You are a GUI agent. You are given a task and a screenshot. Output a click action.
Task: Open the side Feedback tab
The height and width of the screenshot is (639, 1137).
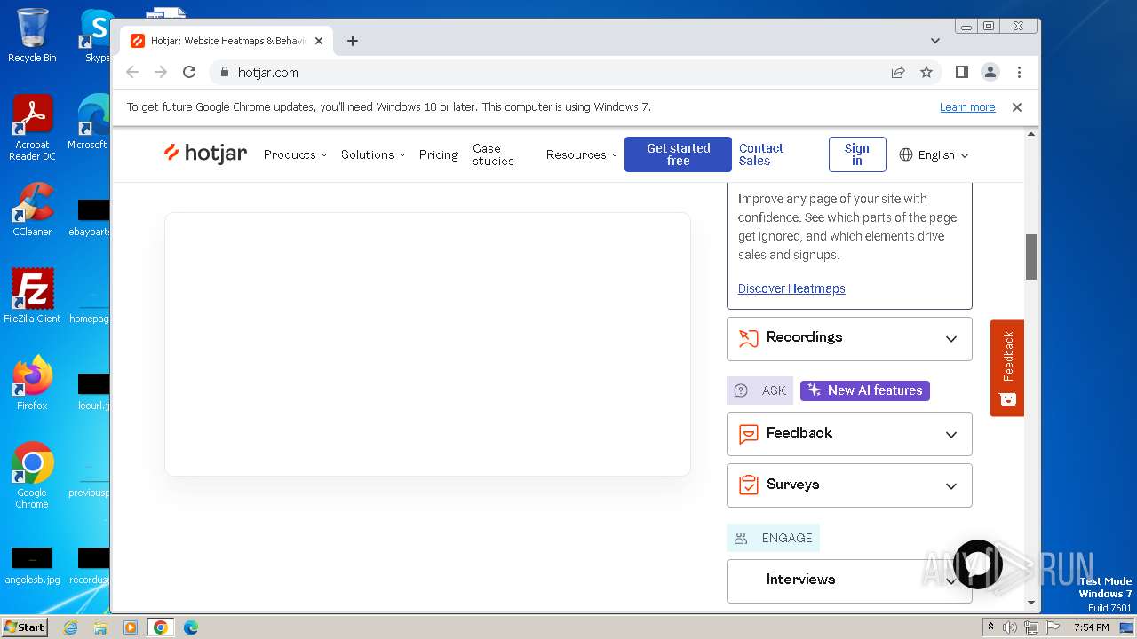point(1007,367)
